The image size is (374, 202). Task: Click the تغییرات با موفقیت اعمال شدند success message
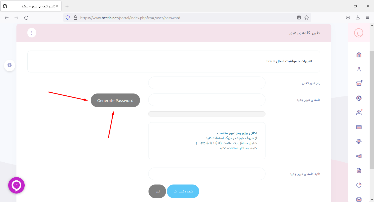pos(289,61)
